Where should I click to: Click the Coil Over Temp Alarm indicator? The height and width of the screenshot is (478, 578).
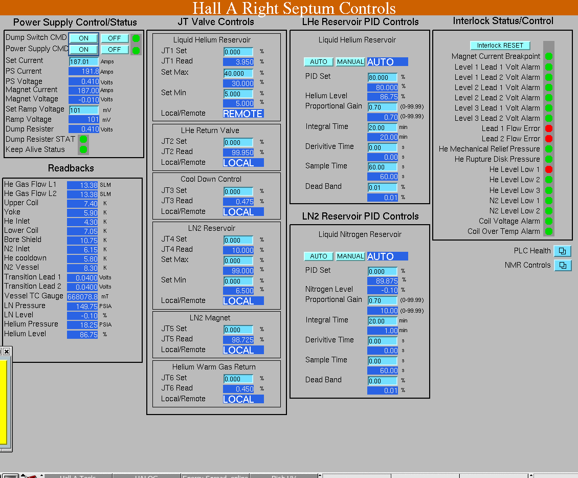tap(548, 231)
